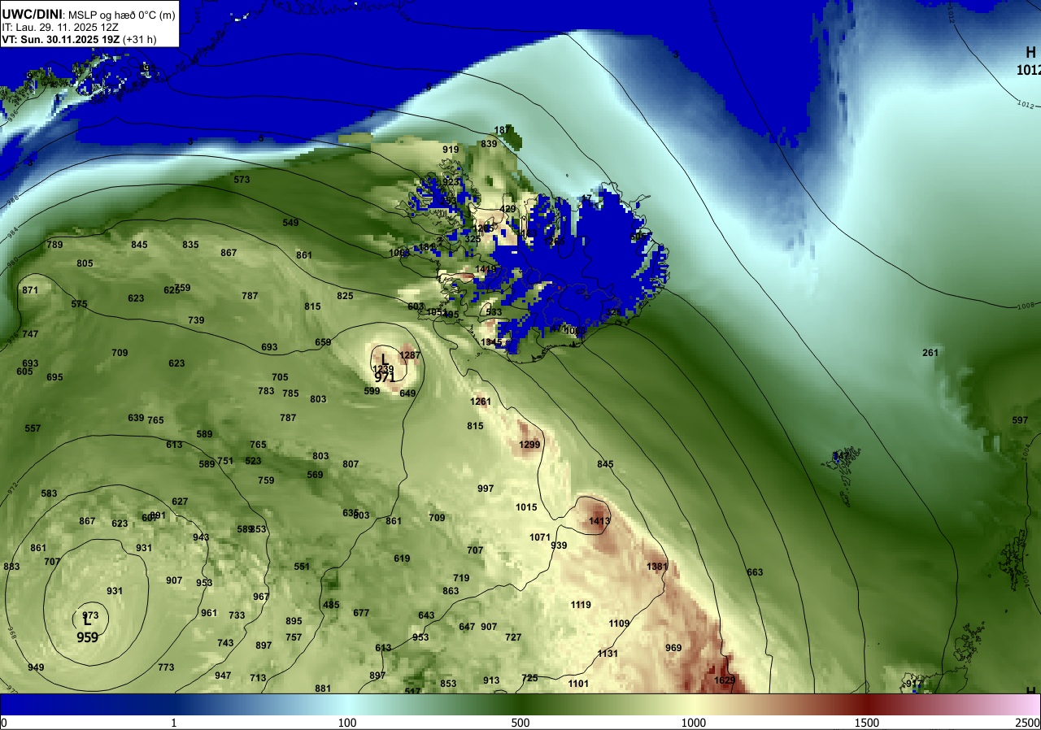Click the UWC/DINI title text
The height and width of the screenshot is (730, 1041).
[33, 13]
